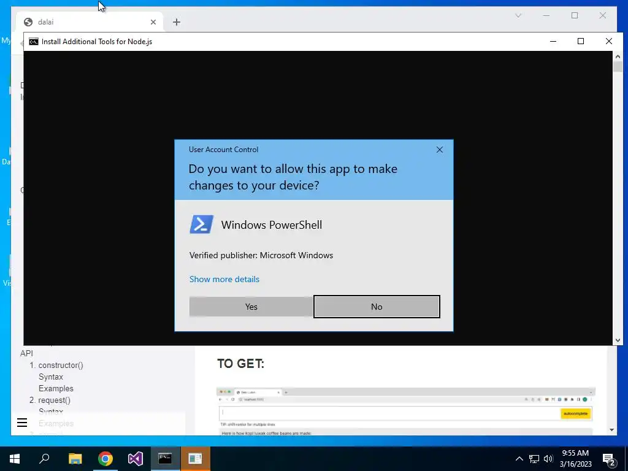Open a new browser tab with plus button
This screenshot has height=471, width=628.
(x=177, y=22)
